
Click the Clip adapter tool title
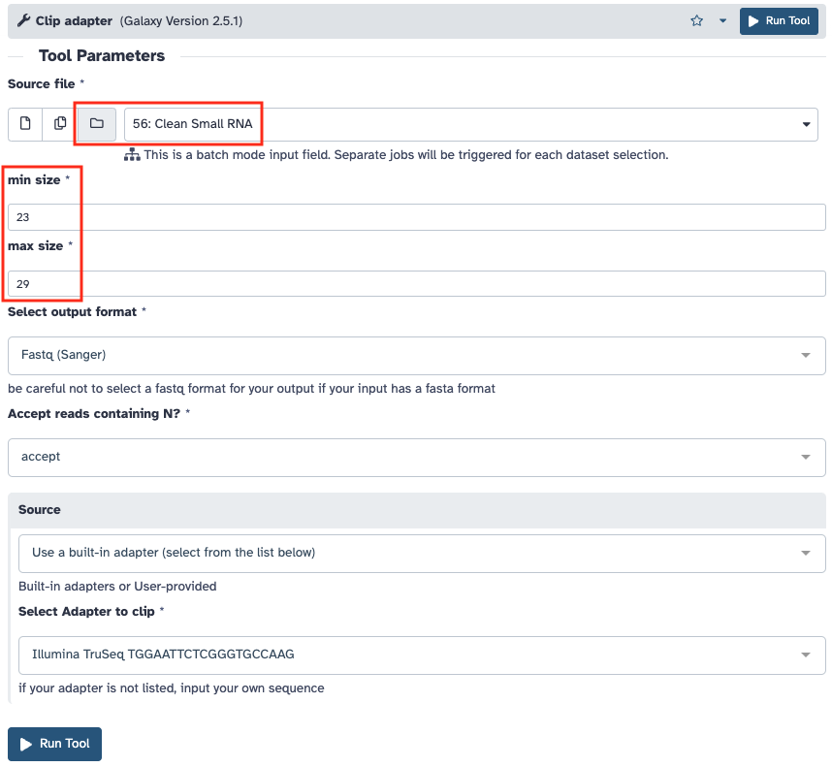point(75,20)
